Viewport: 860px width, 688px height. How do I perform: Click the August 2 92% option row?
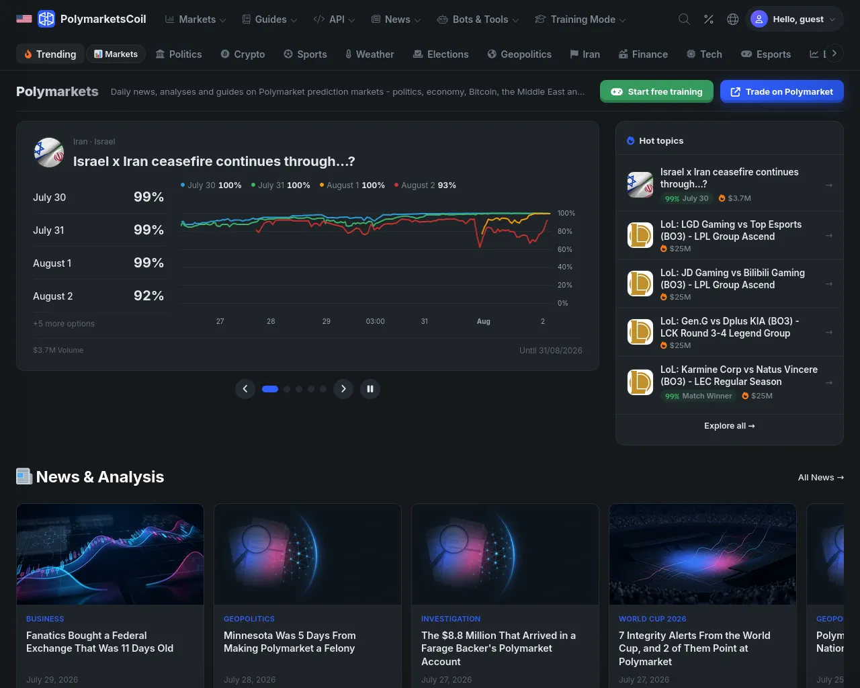(99, 296)
